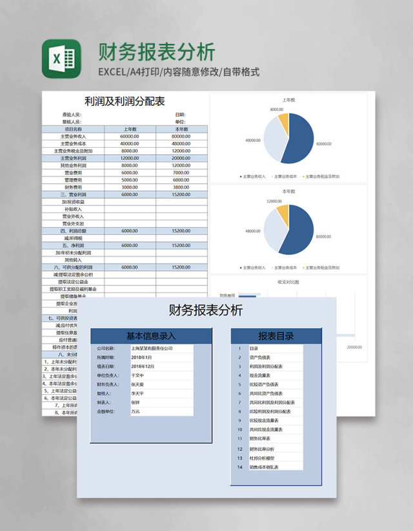Screen dimensions: 413x531
Task: Click the green Excel logo icon
Action: point(61,59)
